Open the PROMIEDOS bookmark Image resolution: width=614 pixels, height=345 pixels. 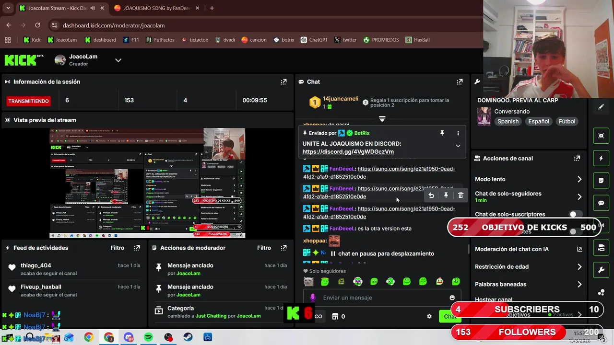381,40
